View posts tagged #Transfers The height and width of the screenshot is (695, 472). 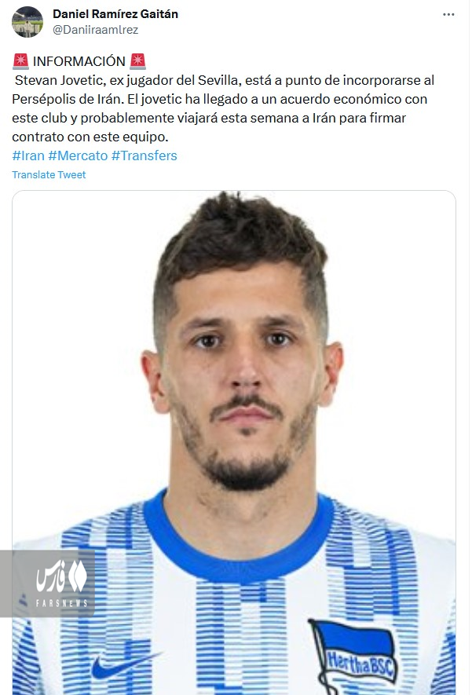144,155
